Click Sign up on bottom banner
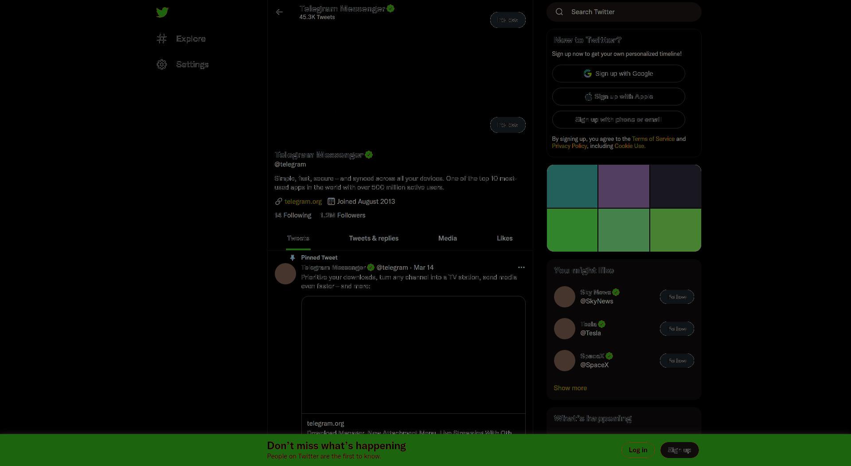The image size is (851, 466). [x=679, y=450]
